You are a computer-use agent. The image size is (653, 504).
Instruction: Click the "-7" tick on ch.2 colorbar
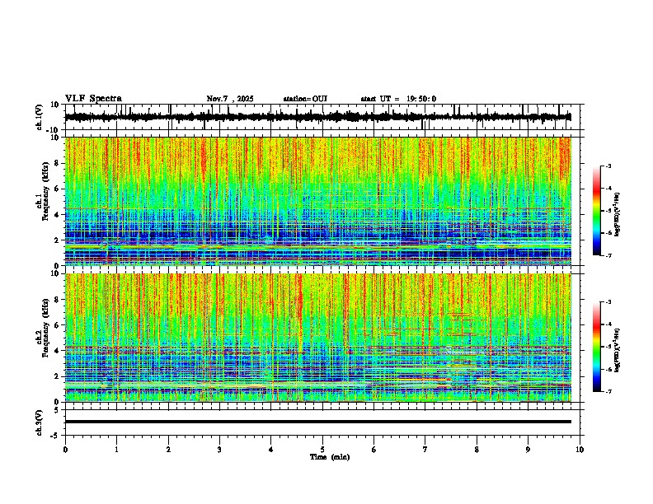(x=608, y=391)
